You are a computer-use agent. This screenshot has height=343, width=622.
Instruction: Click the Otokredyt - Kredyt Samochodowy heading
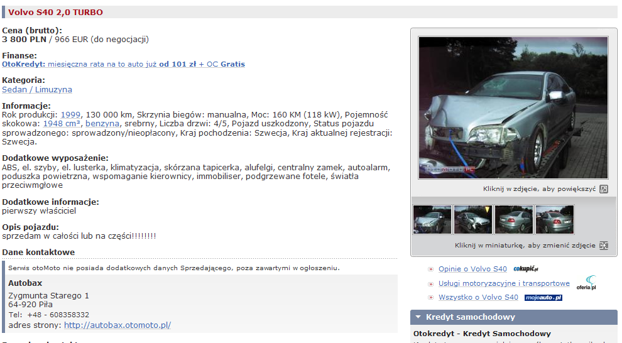(482, 334)
